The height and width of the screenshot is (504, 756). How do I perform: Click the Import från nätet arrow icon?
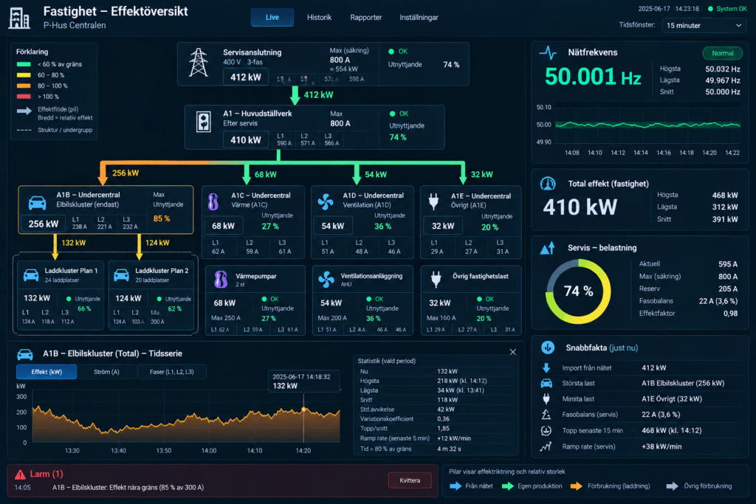tap(546, 368)
